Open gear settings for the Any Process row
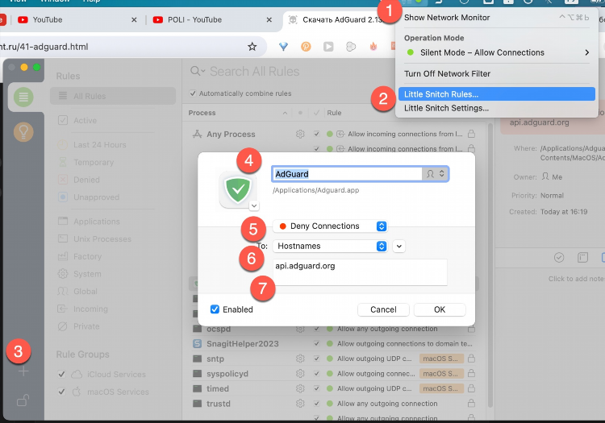 (x=300, y=134)
